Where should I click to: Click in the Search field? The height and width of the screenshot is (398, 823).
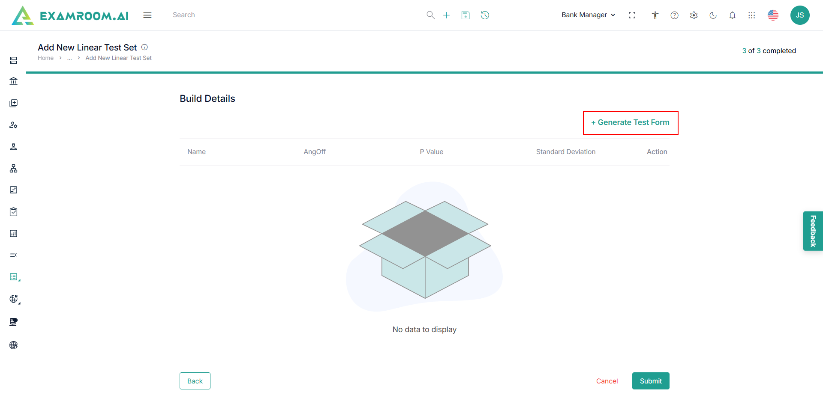point(296,15)
